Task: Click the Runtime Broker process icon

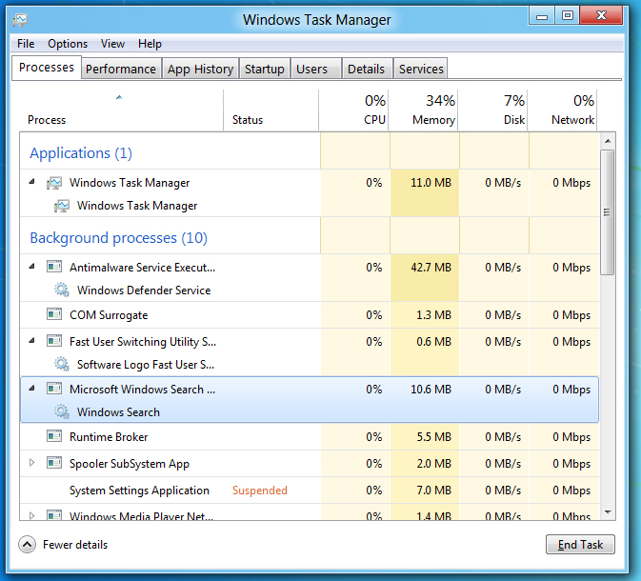Action: (x=54, y=436)
